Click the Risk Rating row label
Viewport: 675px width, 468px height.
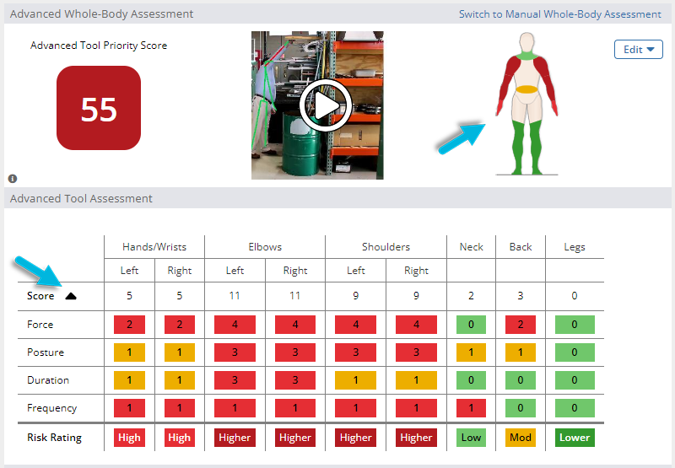pyautogui.click(x=54, y=438)
